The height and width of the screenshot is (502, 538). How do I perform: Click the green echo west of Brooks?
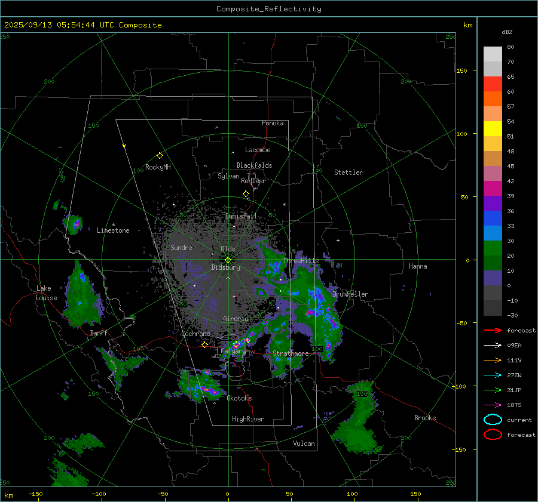359,417
